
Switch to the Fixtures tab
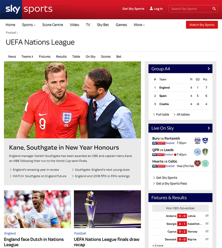point(45,57)
